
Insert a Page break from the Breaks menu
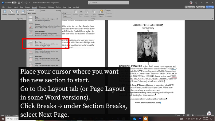(44, 19)
